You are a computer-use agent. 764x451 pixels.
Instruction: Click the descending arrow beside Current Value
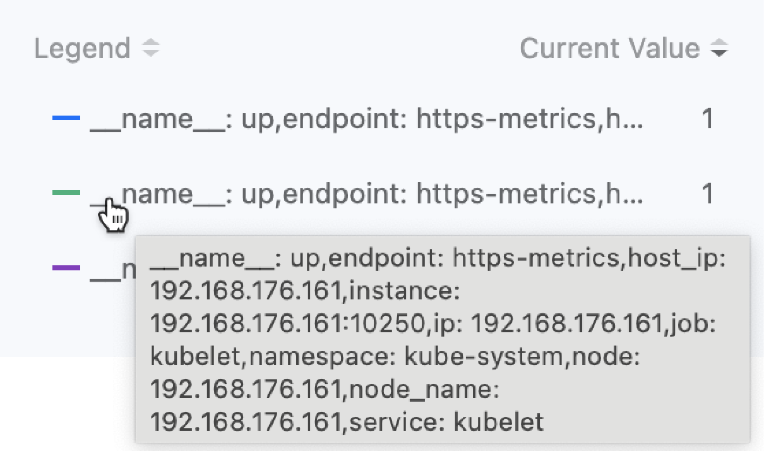719,54
